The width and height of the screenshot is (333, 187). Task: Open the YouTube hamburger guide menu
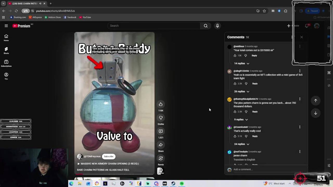[6, 26]
